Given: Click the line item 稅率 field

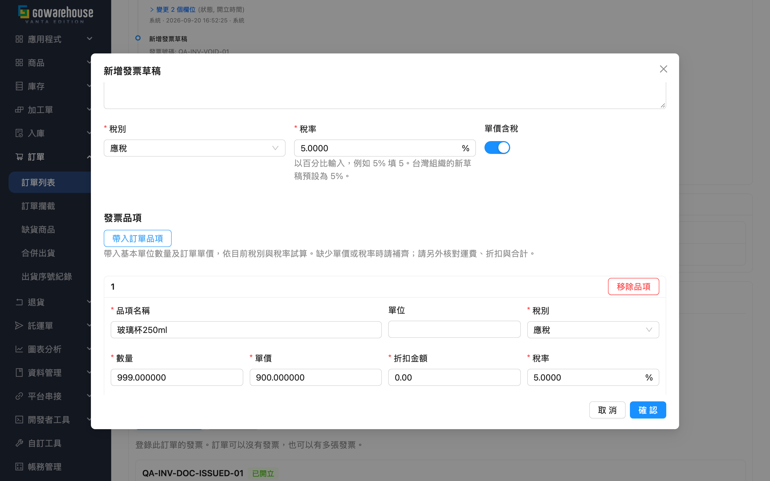Looking at the screenshot, I should 593,377.
